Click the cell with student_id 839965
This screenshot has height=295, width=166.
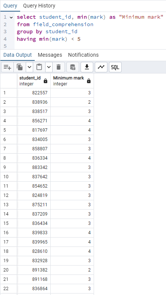tap(34, 242)
